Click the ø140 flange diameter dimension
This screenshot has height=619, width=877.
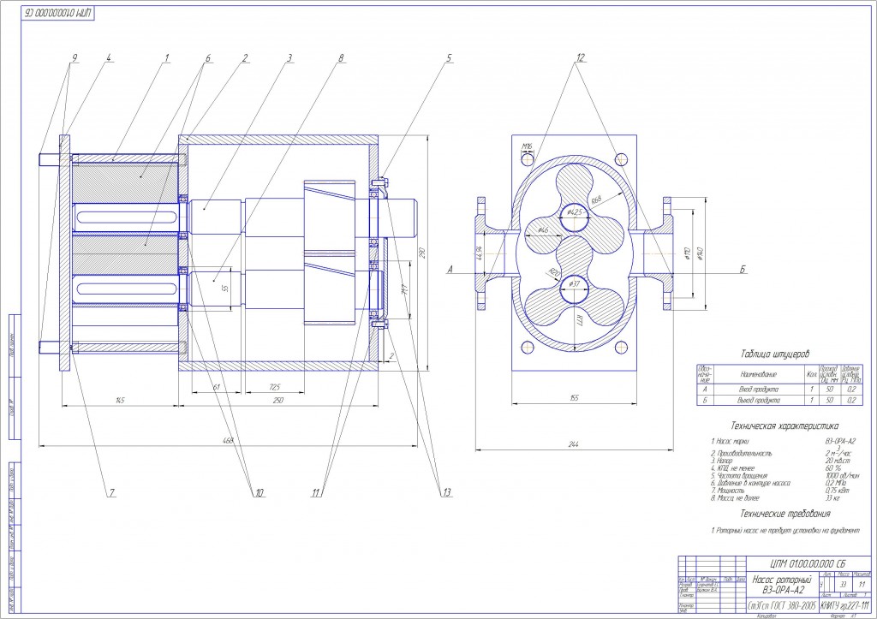coord(701,253)
